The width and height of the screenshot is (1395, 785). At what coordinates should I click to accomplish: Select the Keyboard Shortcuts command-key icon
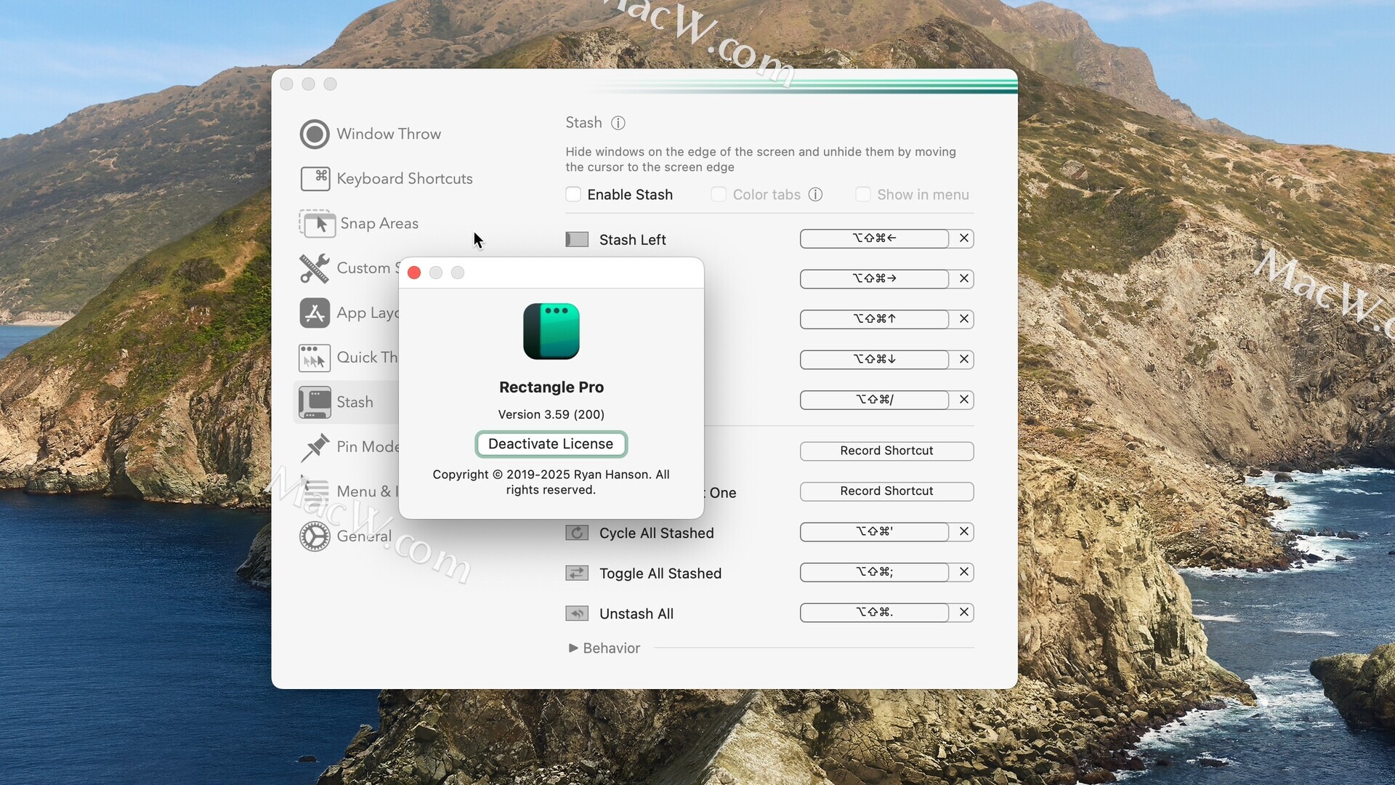315,179
